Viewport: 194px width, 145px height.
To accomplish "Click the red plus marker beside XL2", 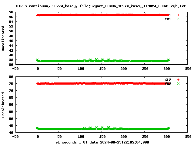I will [x=178, y=80].
